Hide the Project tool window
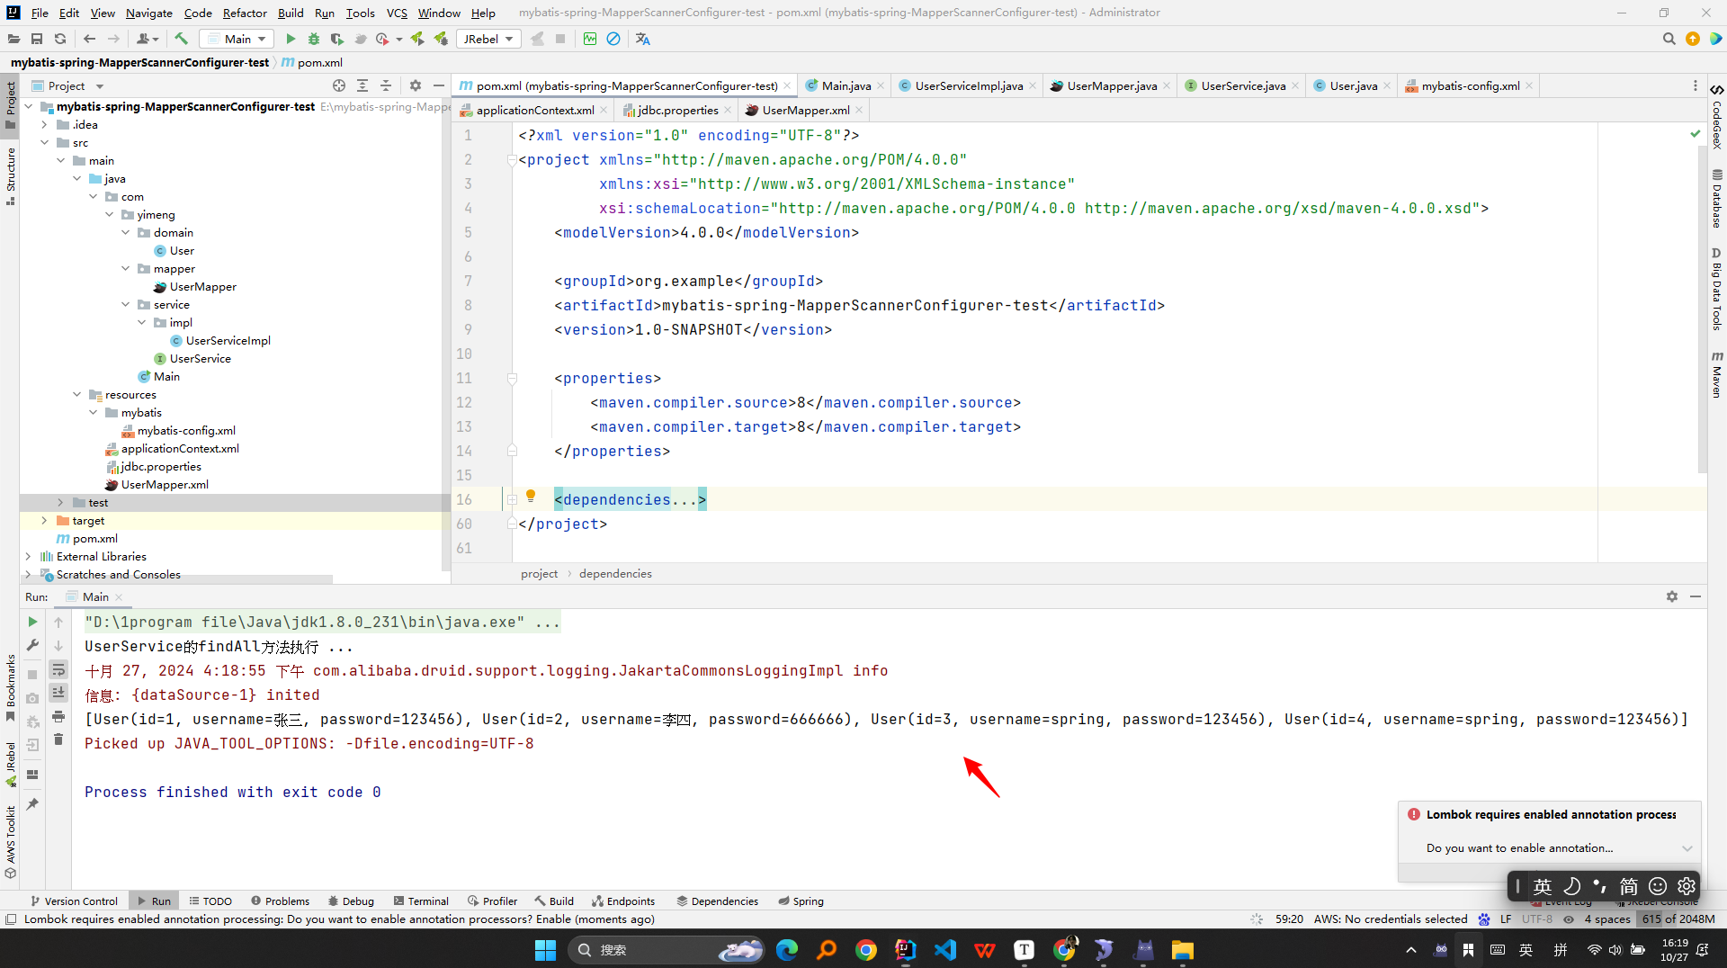Screen dimensions: 1727x968 coord(438,85)
